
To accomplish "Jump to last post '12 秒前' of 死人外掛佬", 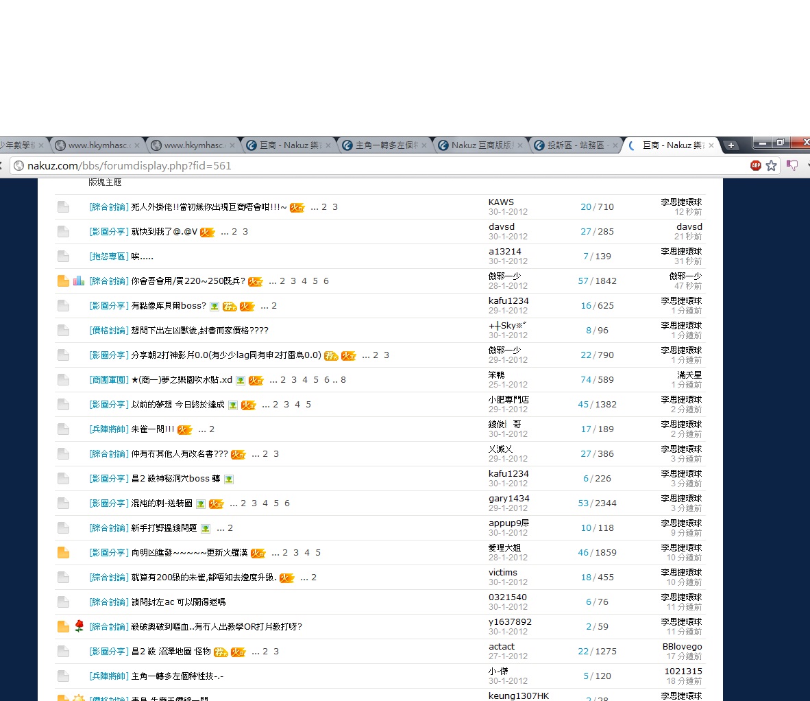I will point(688,212).
